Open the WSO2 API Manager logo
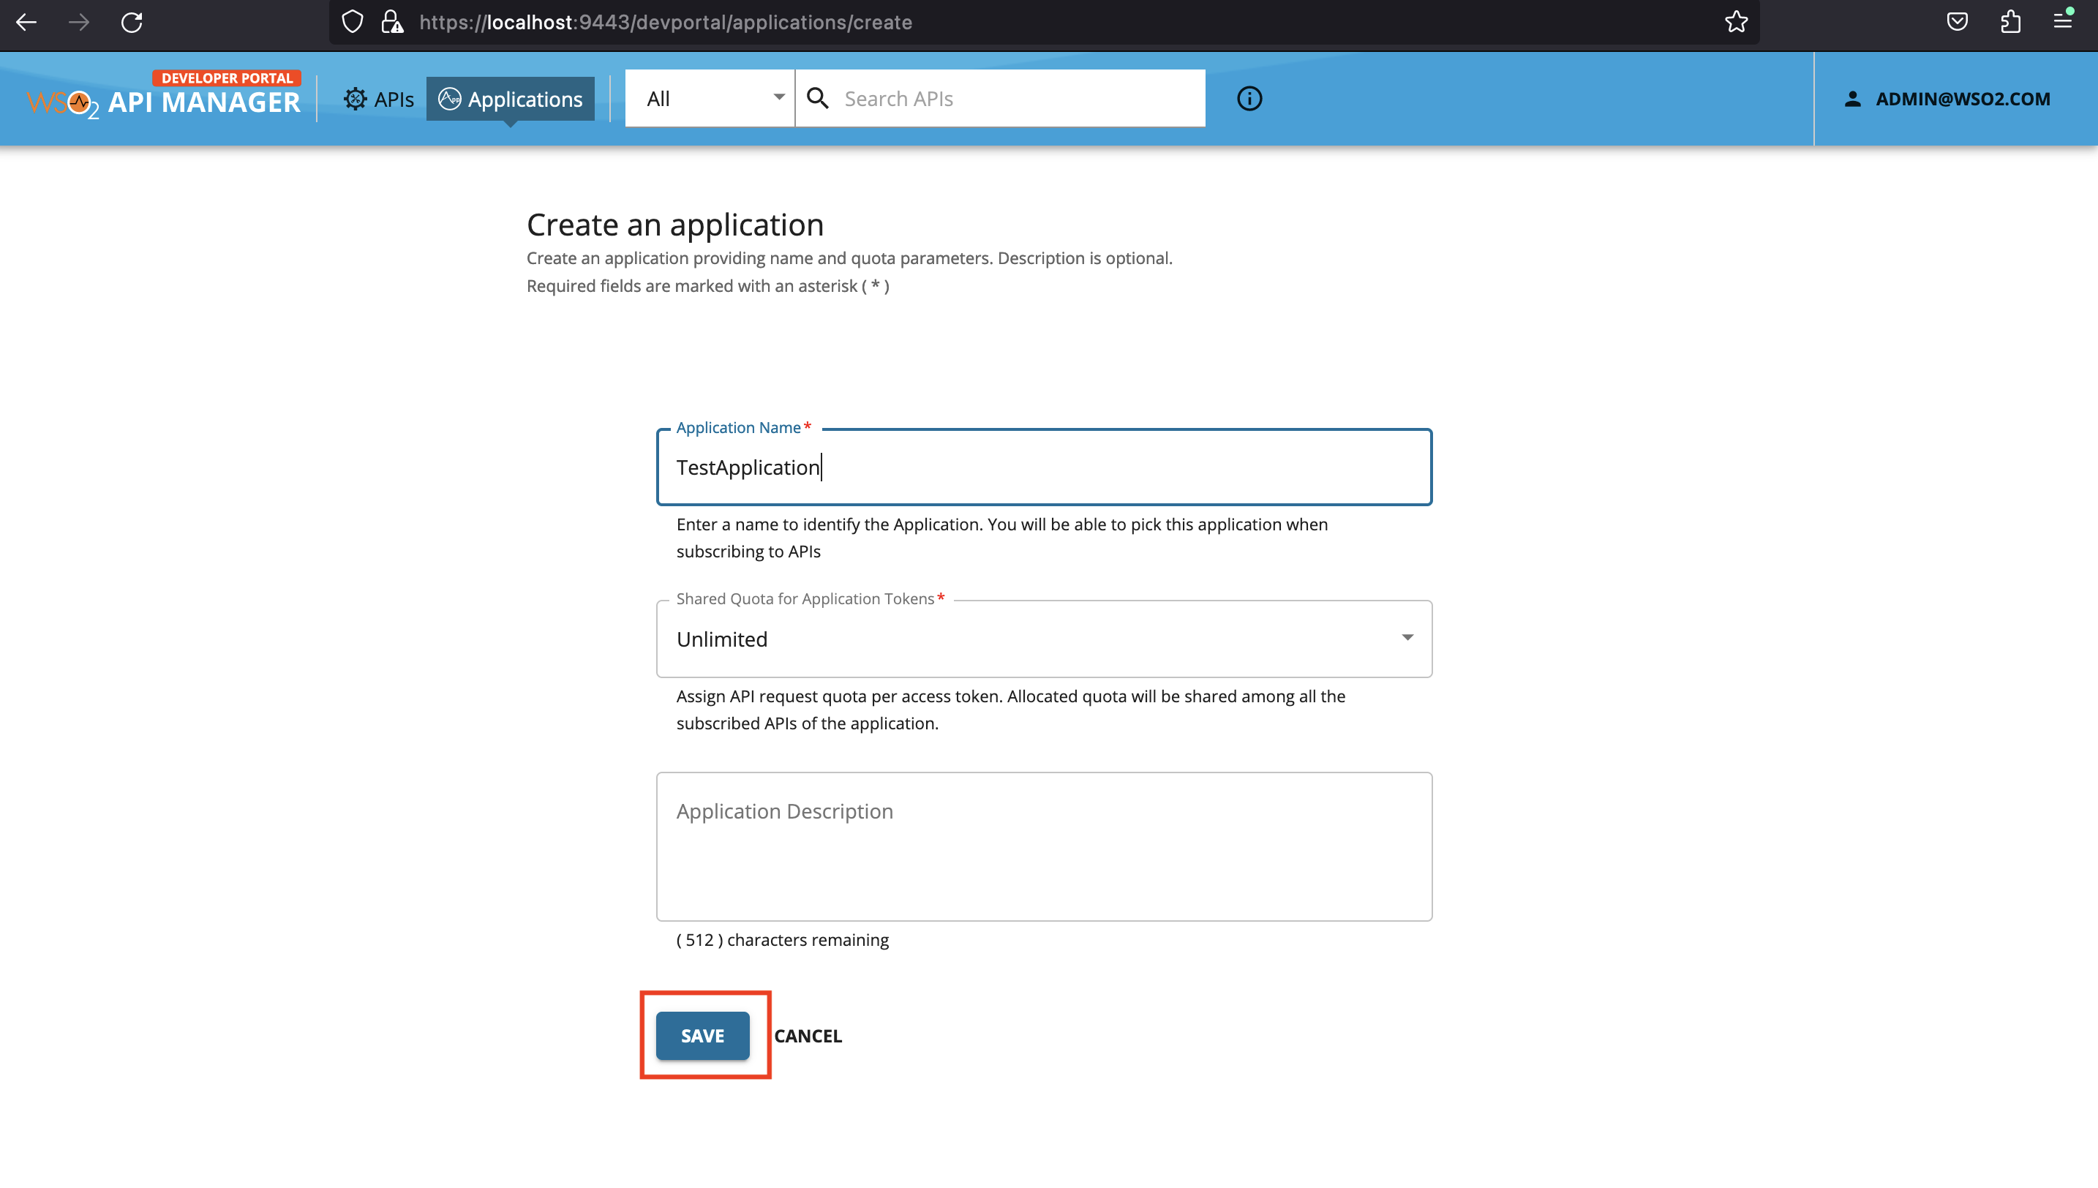Screen dimensions: 2098x1188 pyautogui.click(x=163, y=99)
